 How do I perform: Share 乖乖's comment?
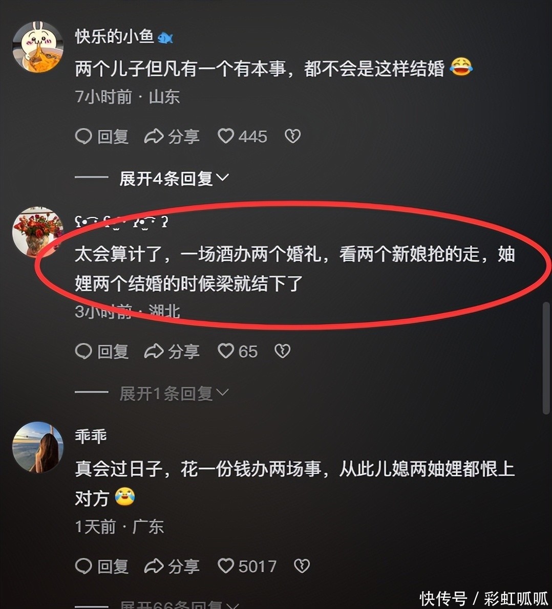(172, 567)
